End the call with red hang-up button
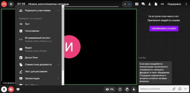Viewport: 190px width, 93px height. point(4,4)
